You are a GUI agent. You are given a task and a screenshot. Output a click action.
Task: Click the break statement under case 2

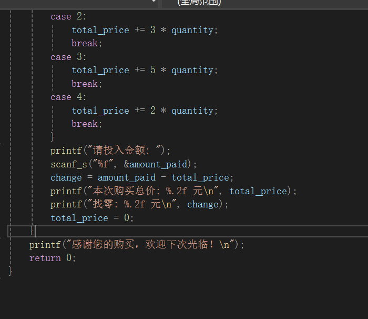click(x=87, y=44)
